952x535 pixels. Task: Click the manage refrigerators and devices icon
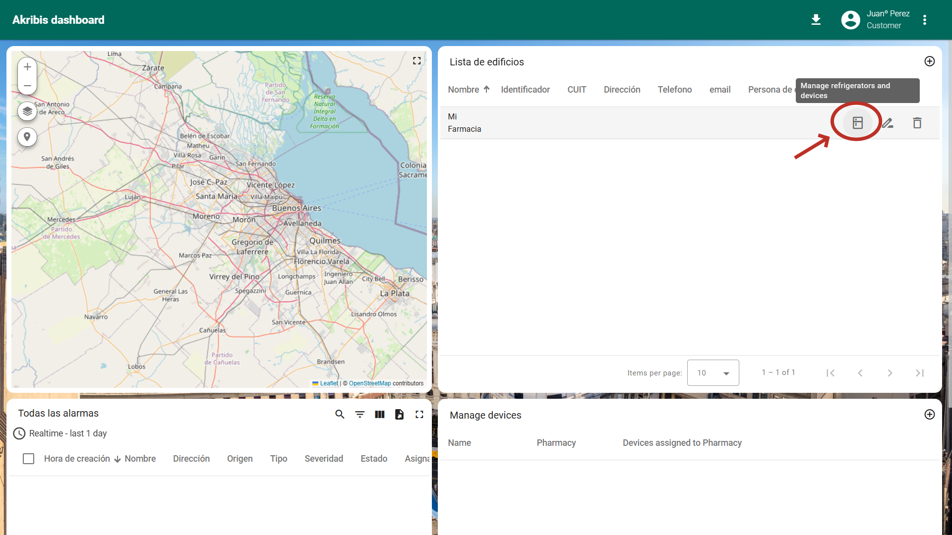(857, 123)
